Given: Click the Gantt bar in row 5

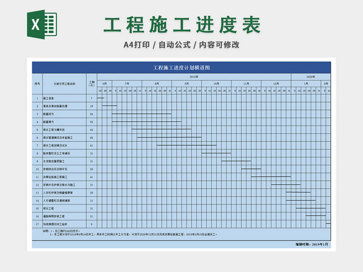Looking at the screenshot, I should (x=162, y=129).
